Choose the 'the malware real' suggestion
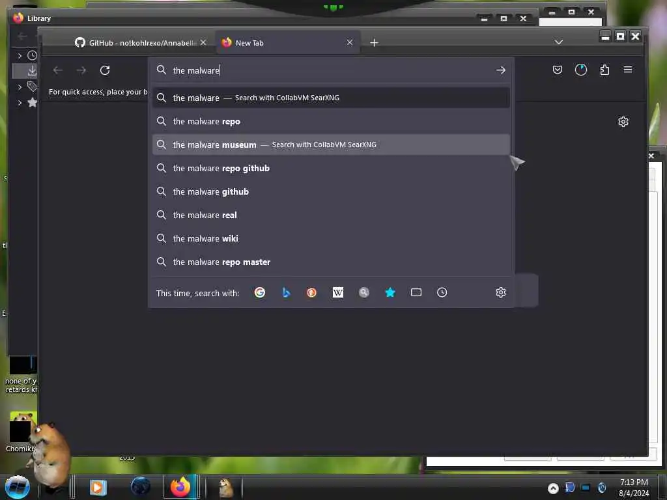The image size is (667, 500). point(331,215)
